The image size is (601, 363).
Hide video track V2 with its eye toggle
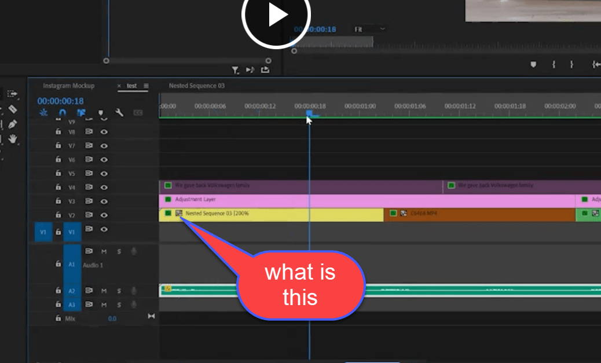(104, 215)
